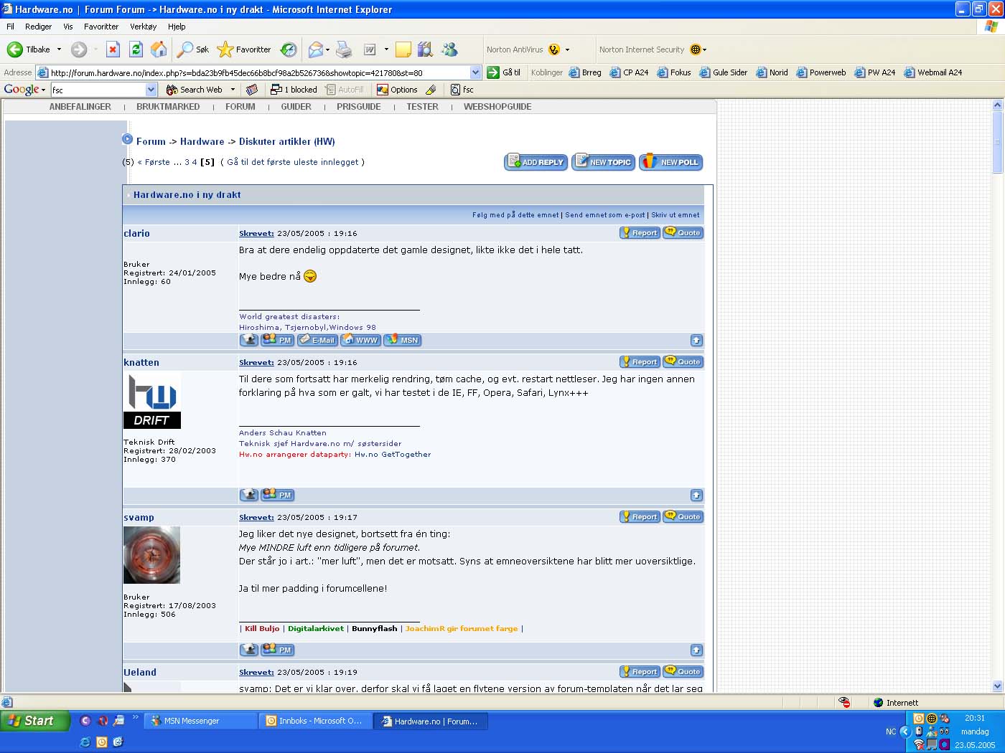Open the Hjelp menu
This screenshot has height=753, width=1005.
tap(177, 27)
